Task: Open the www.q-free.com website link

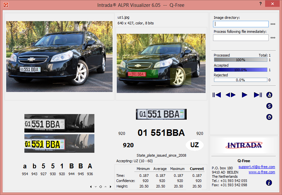Action: [262, 172]
